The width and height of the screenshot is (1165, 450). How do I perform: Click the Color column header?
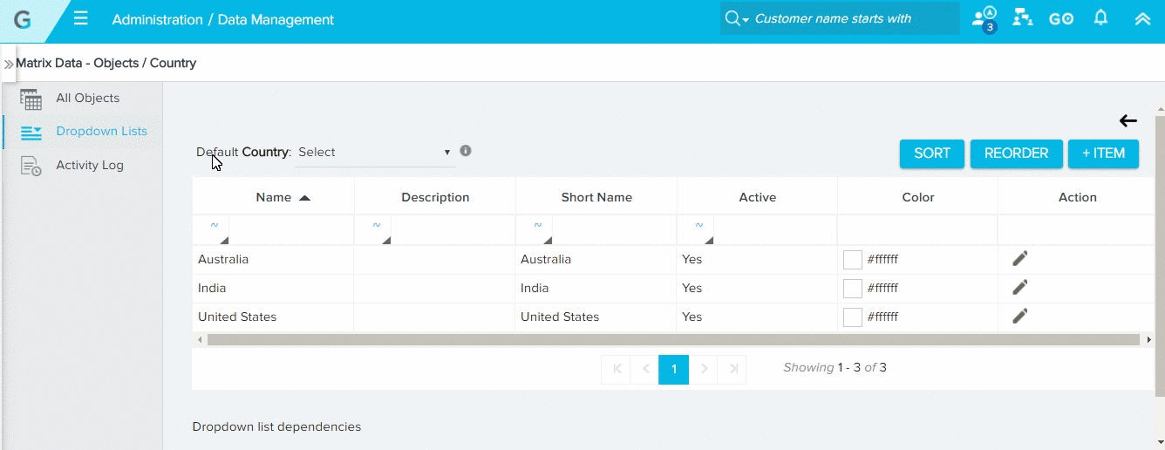(x=918, y=197)
